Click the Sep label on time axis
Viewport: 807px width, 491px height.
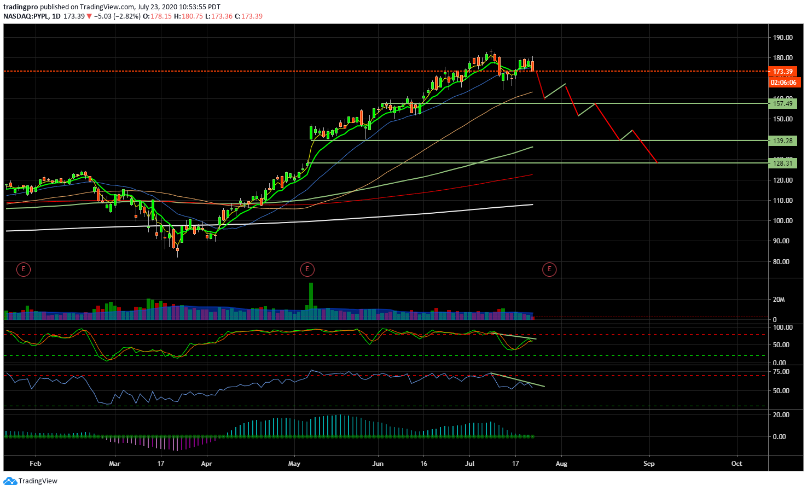(x=649, y=464)
